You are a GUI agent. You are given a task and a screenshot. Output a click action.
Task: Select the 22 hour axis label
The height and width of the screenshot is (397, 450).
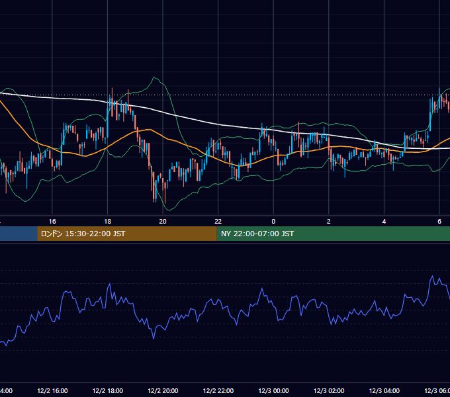click(218, 222)
